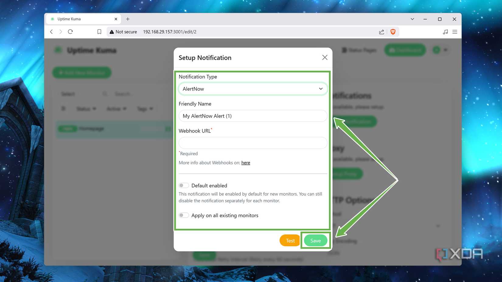Reload the page with the refresh icon

click(70, 32)
